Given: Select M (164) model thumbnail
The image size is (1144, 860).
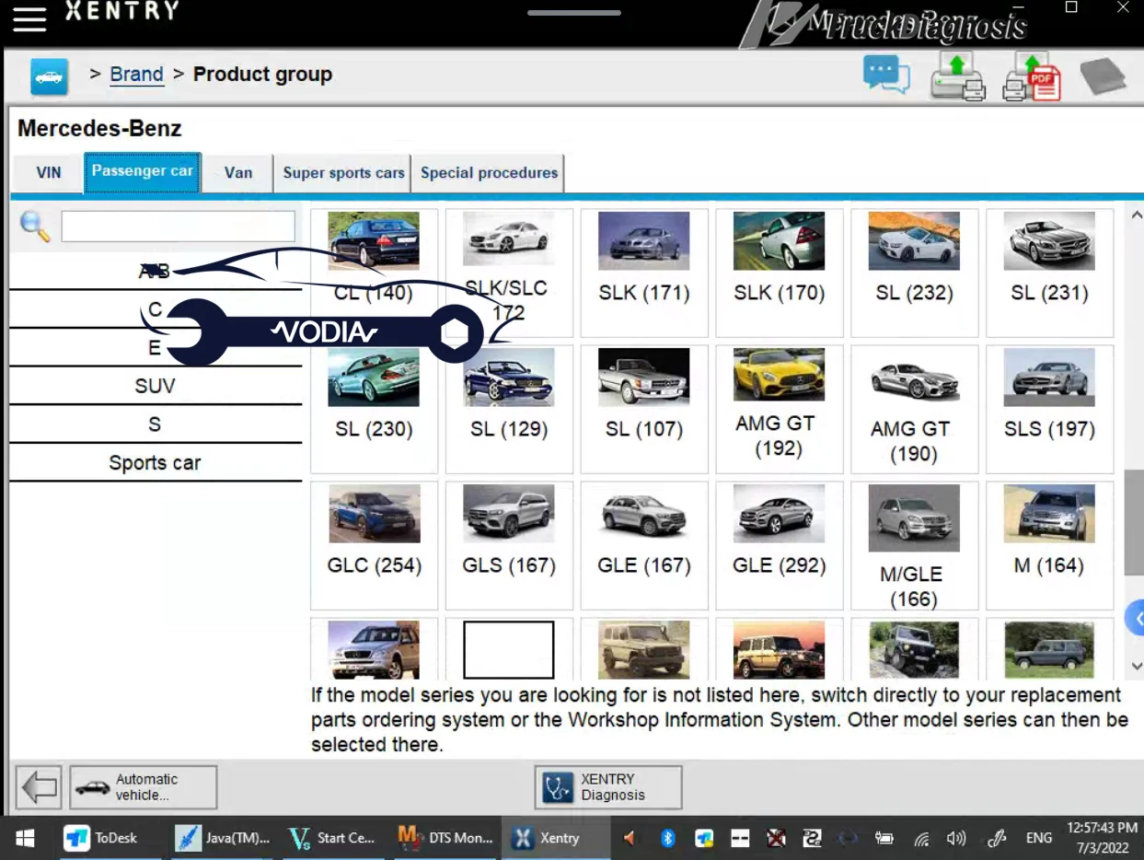Looking at the screenshot, I should (x=1049, y=545).
